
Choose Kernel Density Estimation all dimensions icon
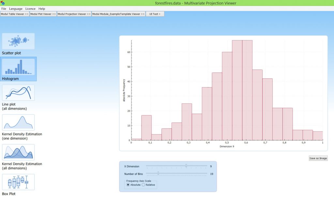pyautogui.click(x=18, y=152)
